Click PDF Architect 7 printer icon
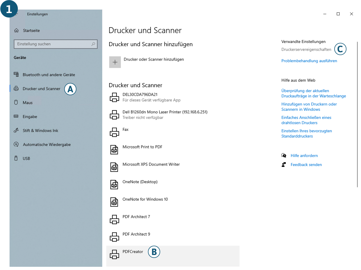 (x=114, y=219)
